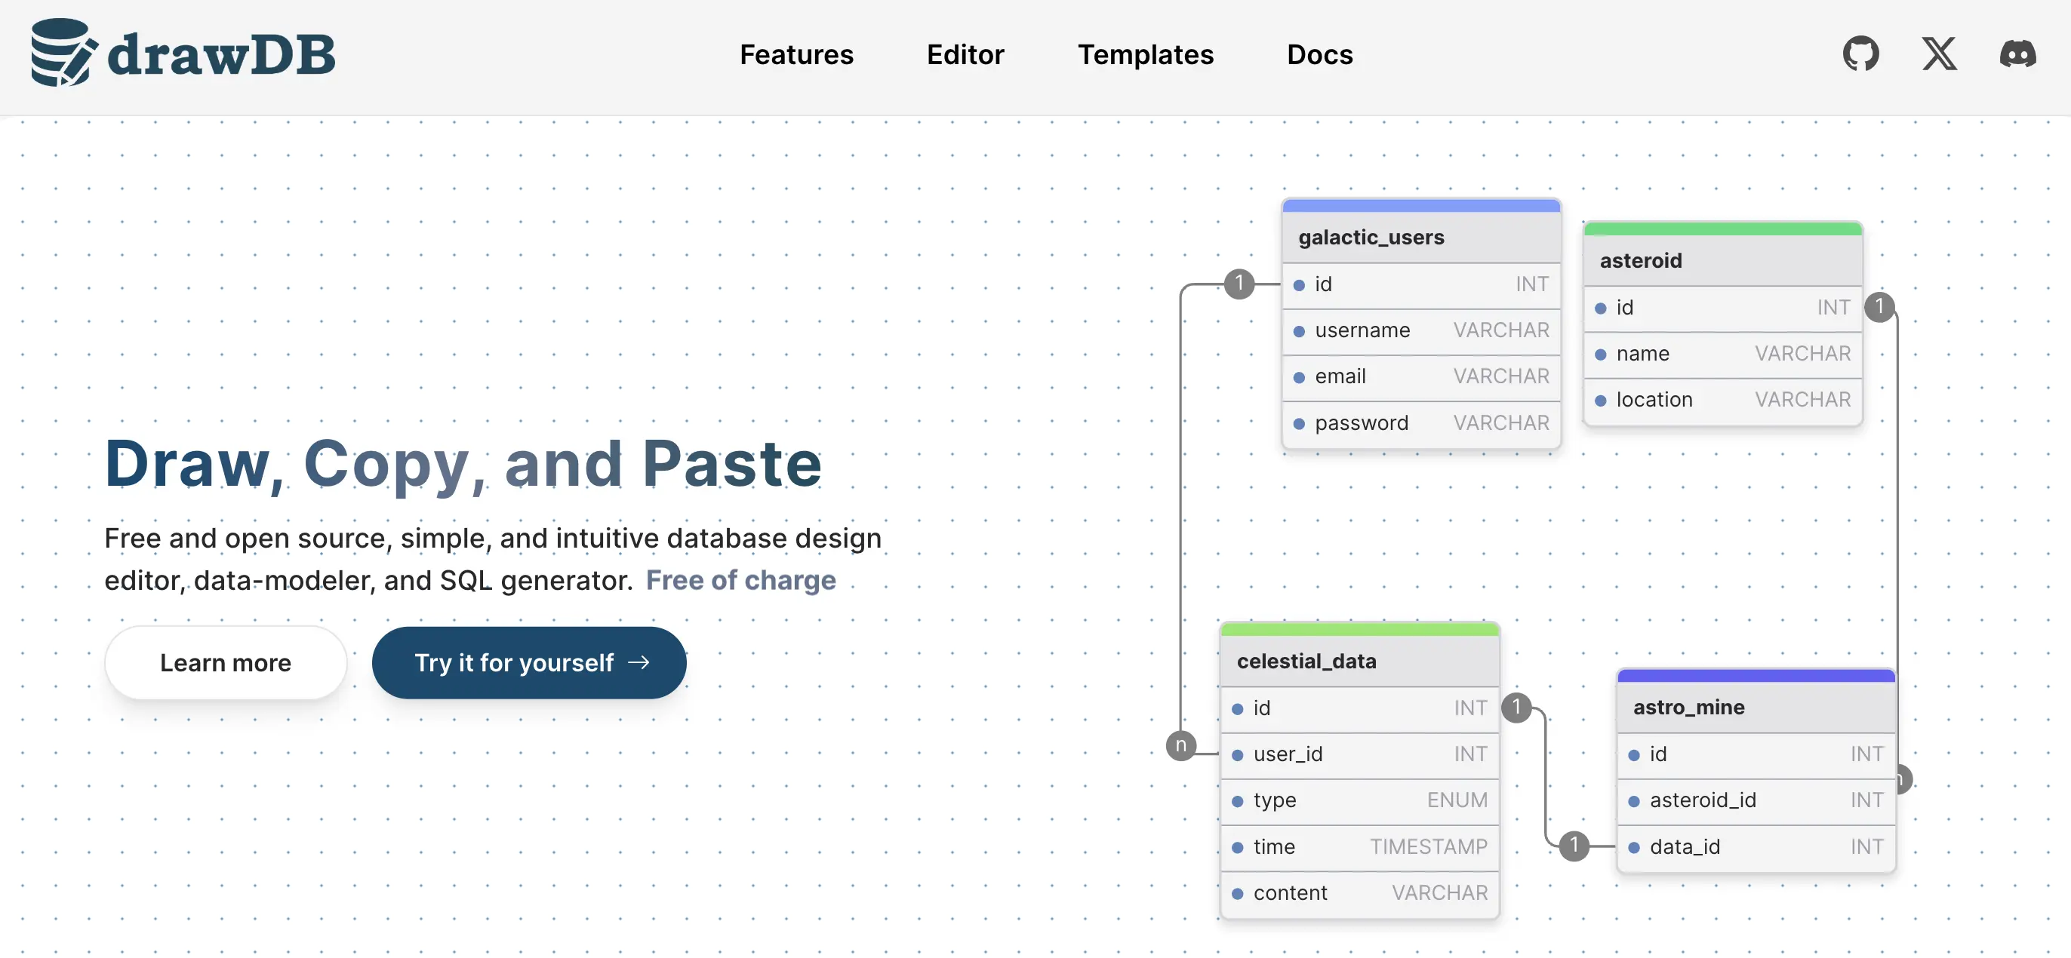This screenshot has height=958, width=2071.
Task: Select the celestial_data table title
Action: [x=1306, y=661]
